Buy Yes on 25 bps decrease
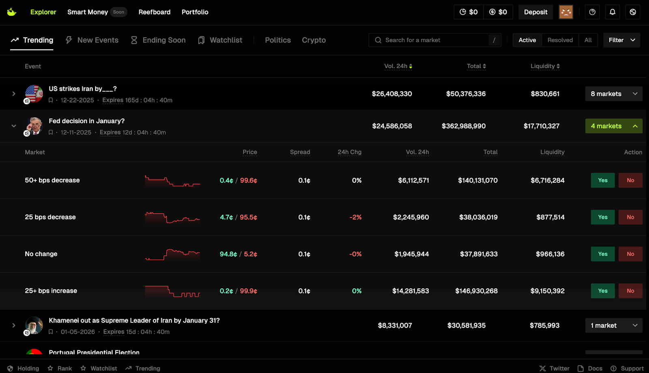 click(602, 217)
